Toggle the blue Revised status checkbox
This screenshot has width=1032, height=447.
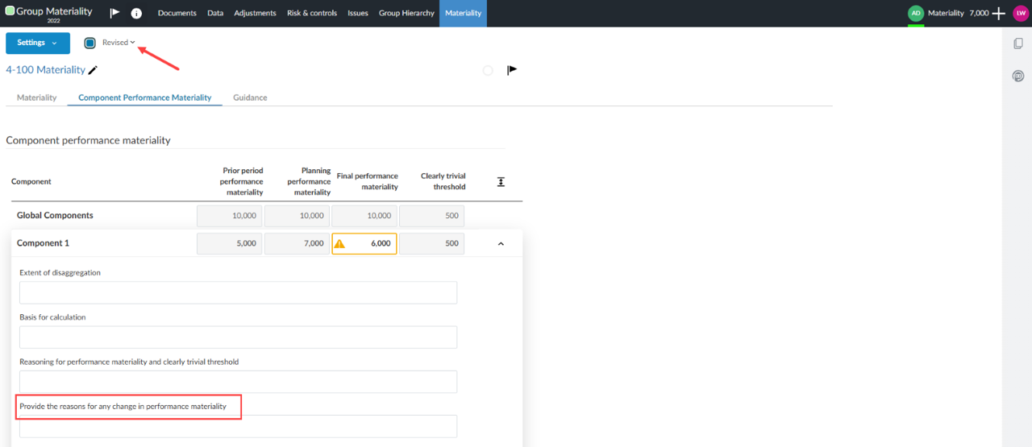click(90, 43)
